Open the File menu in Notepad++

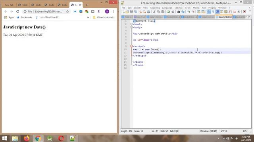pos(123,8)
